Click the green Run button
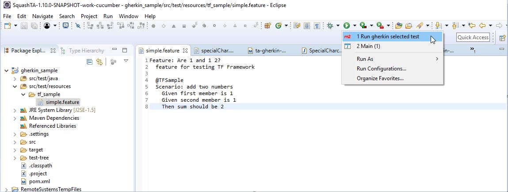 [347, 26]
